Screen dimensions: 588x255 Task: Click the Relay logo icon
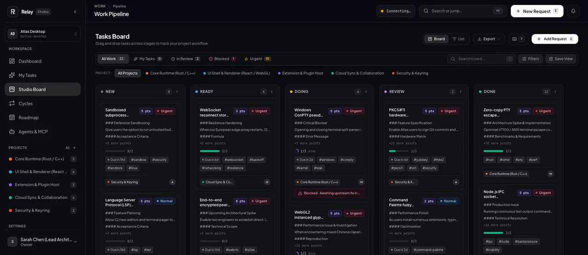click(x=13, y=11)
